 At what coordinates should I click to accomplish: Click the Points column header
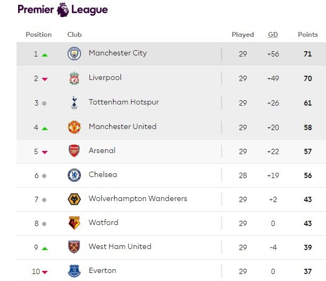point(307,35)
